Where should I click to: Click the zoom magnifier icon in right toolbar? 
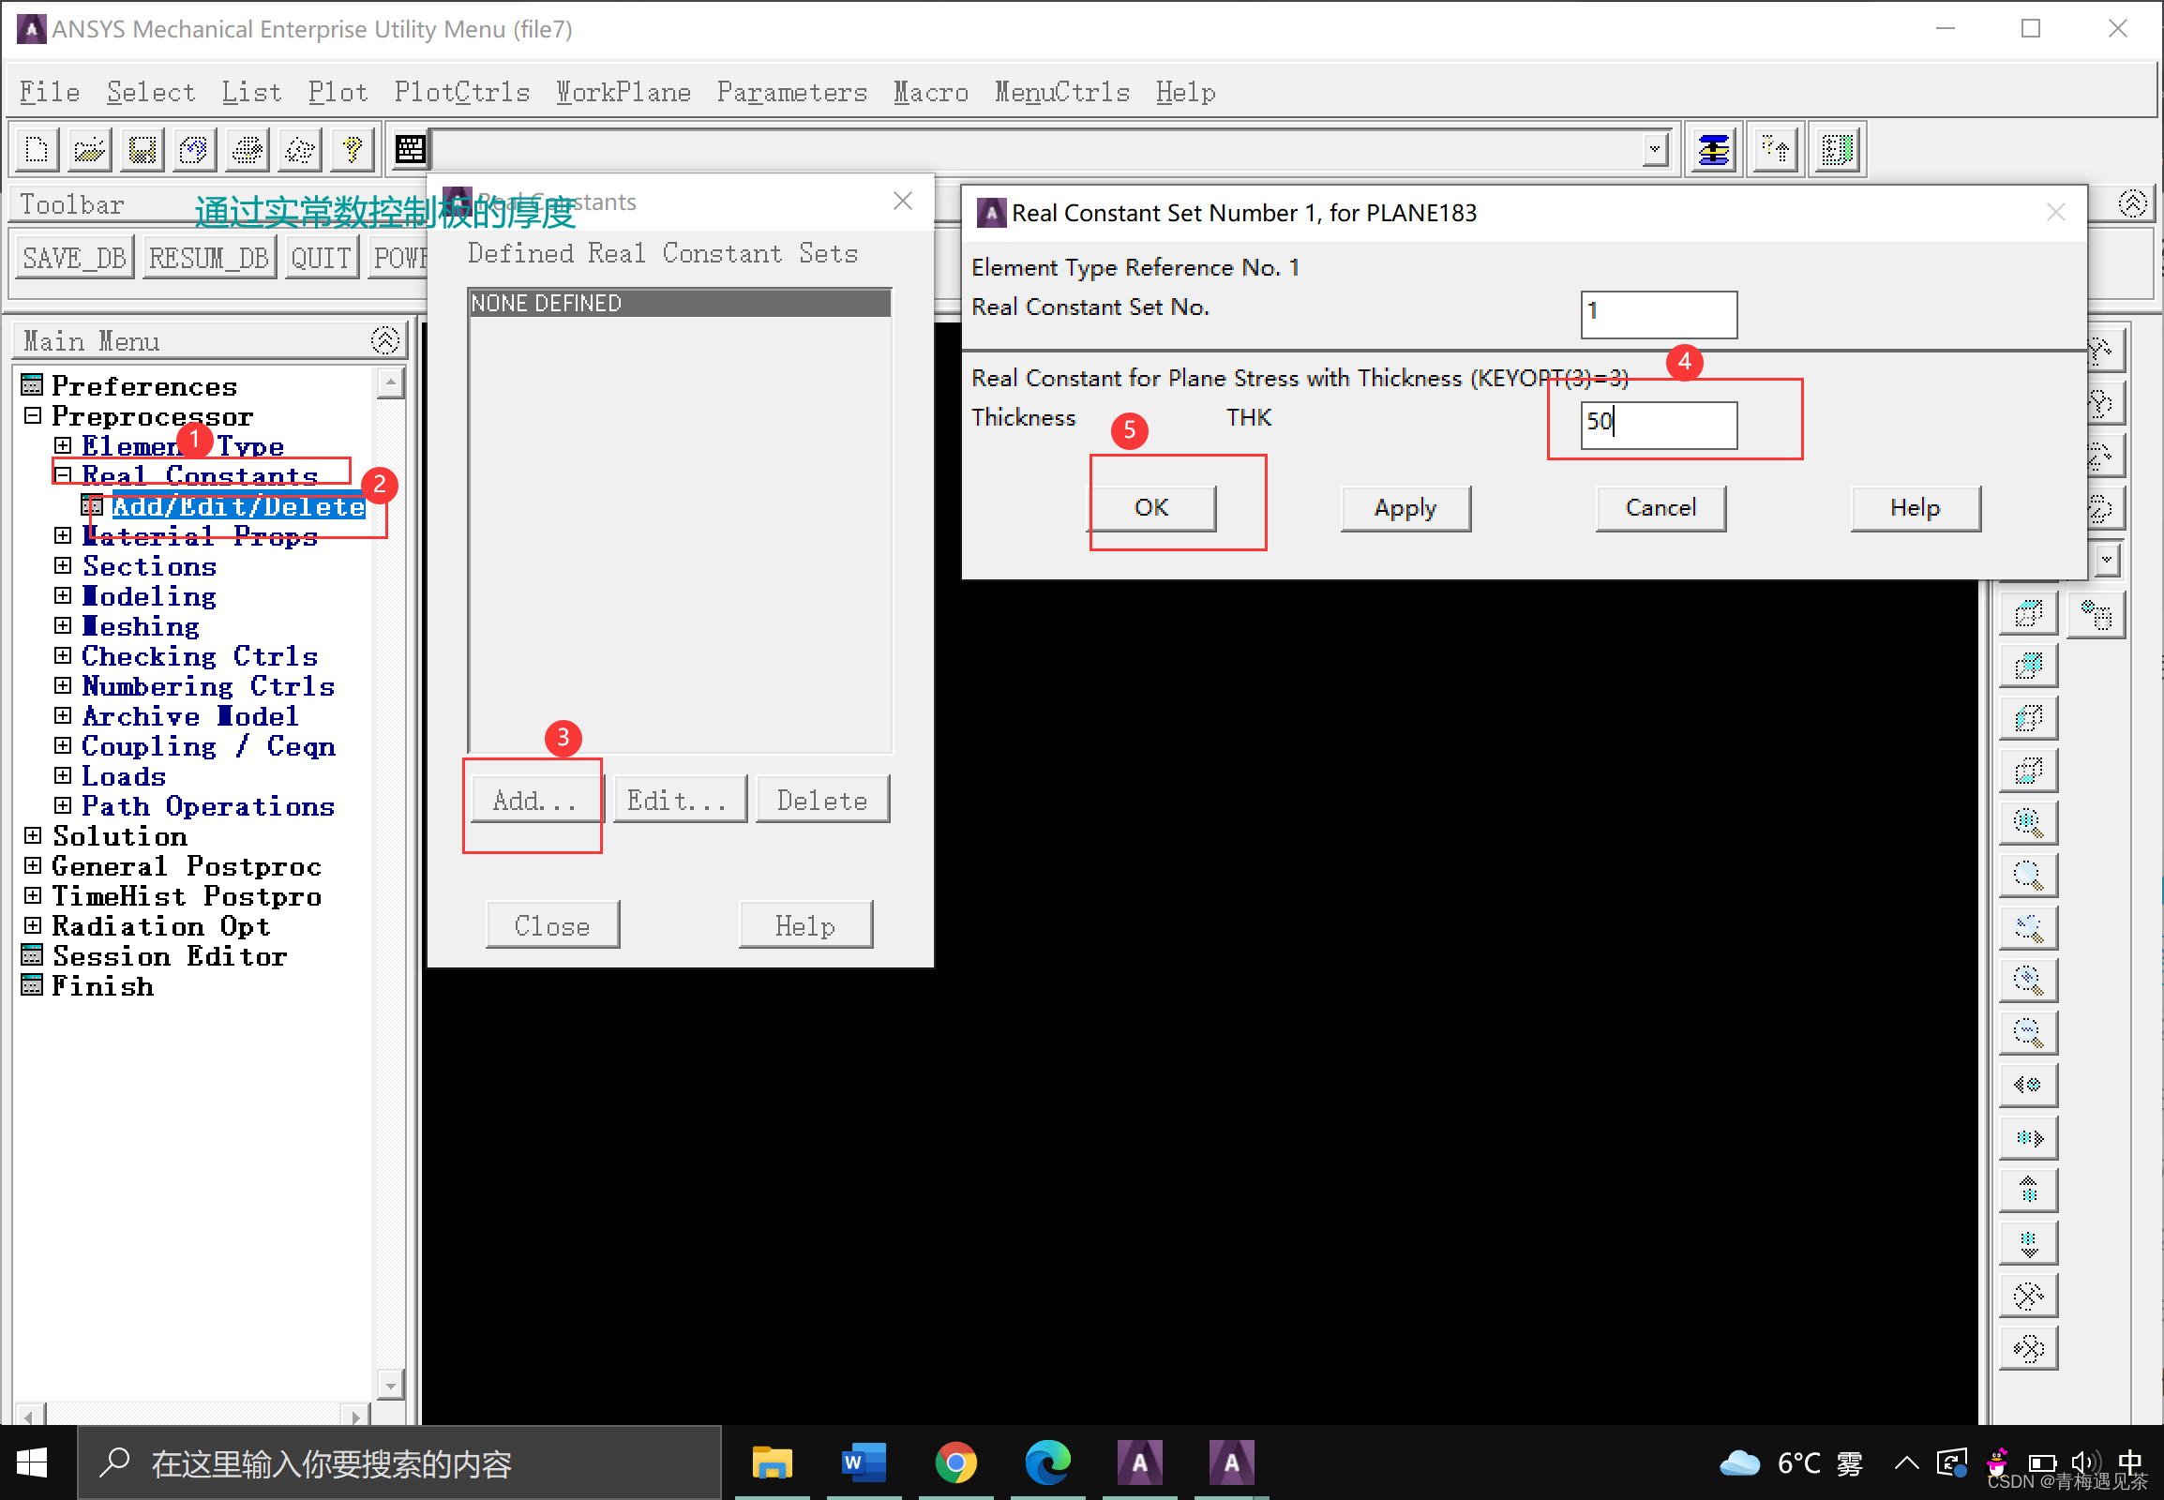tap(2028, 876)
